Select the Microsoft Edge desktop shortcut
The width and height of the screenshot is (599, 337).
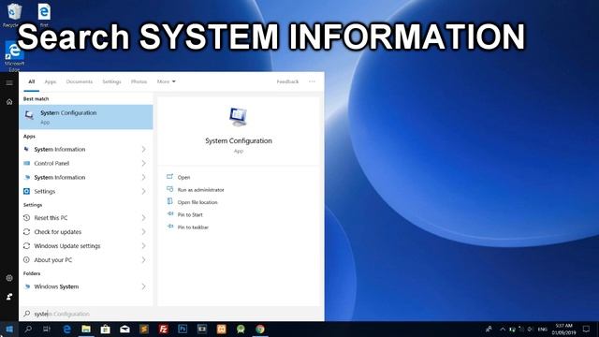point(14,56)
